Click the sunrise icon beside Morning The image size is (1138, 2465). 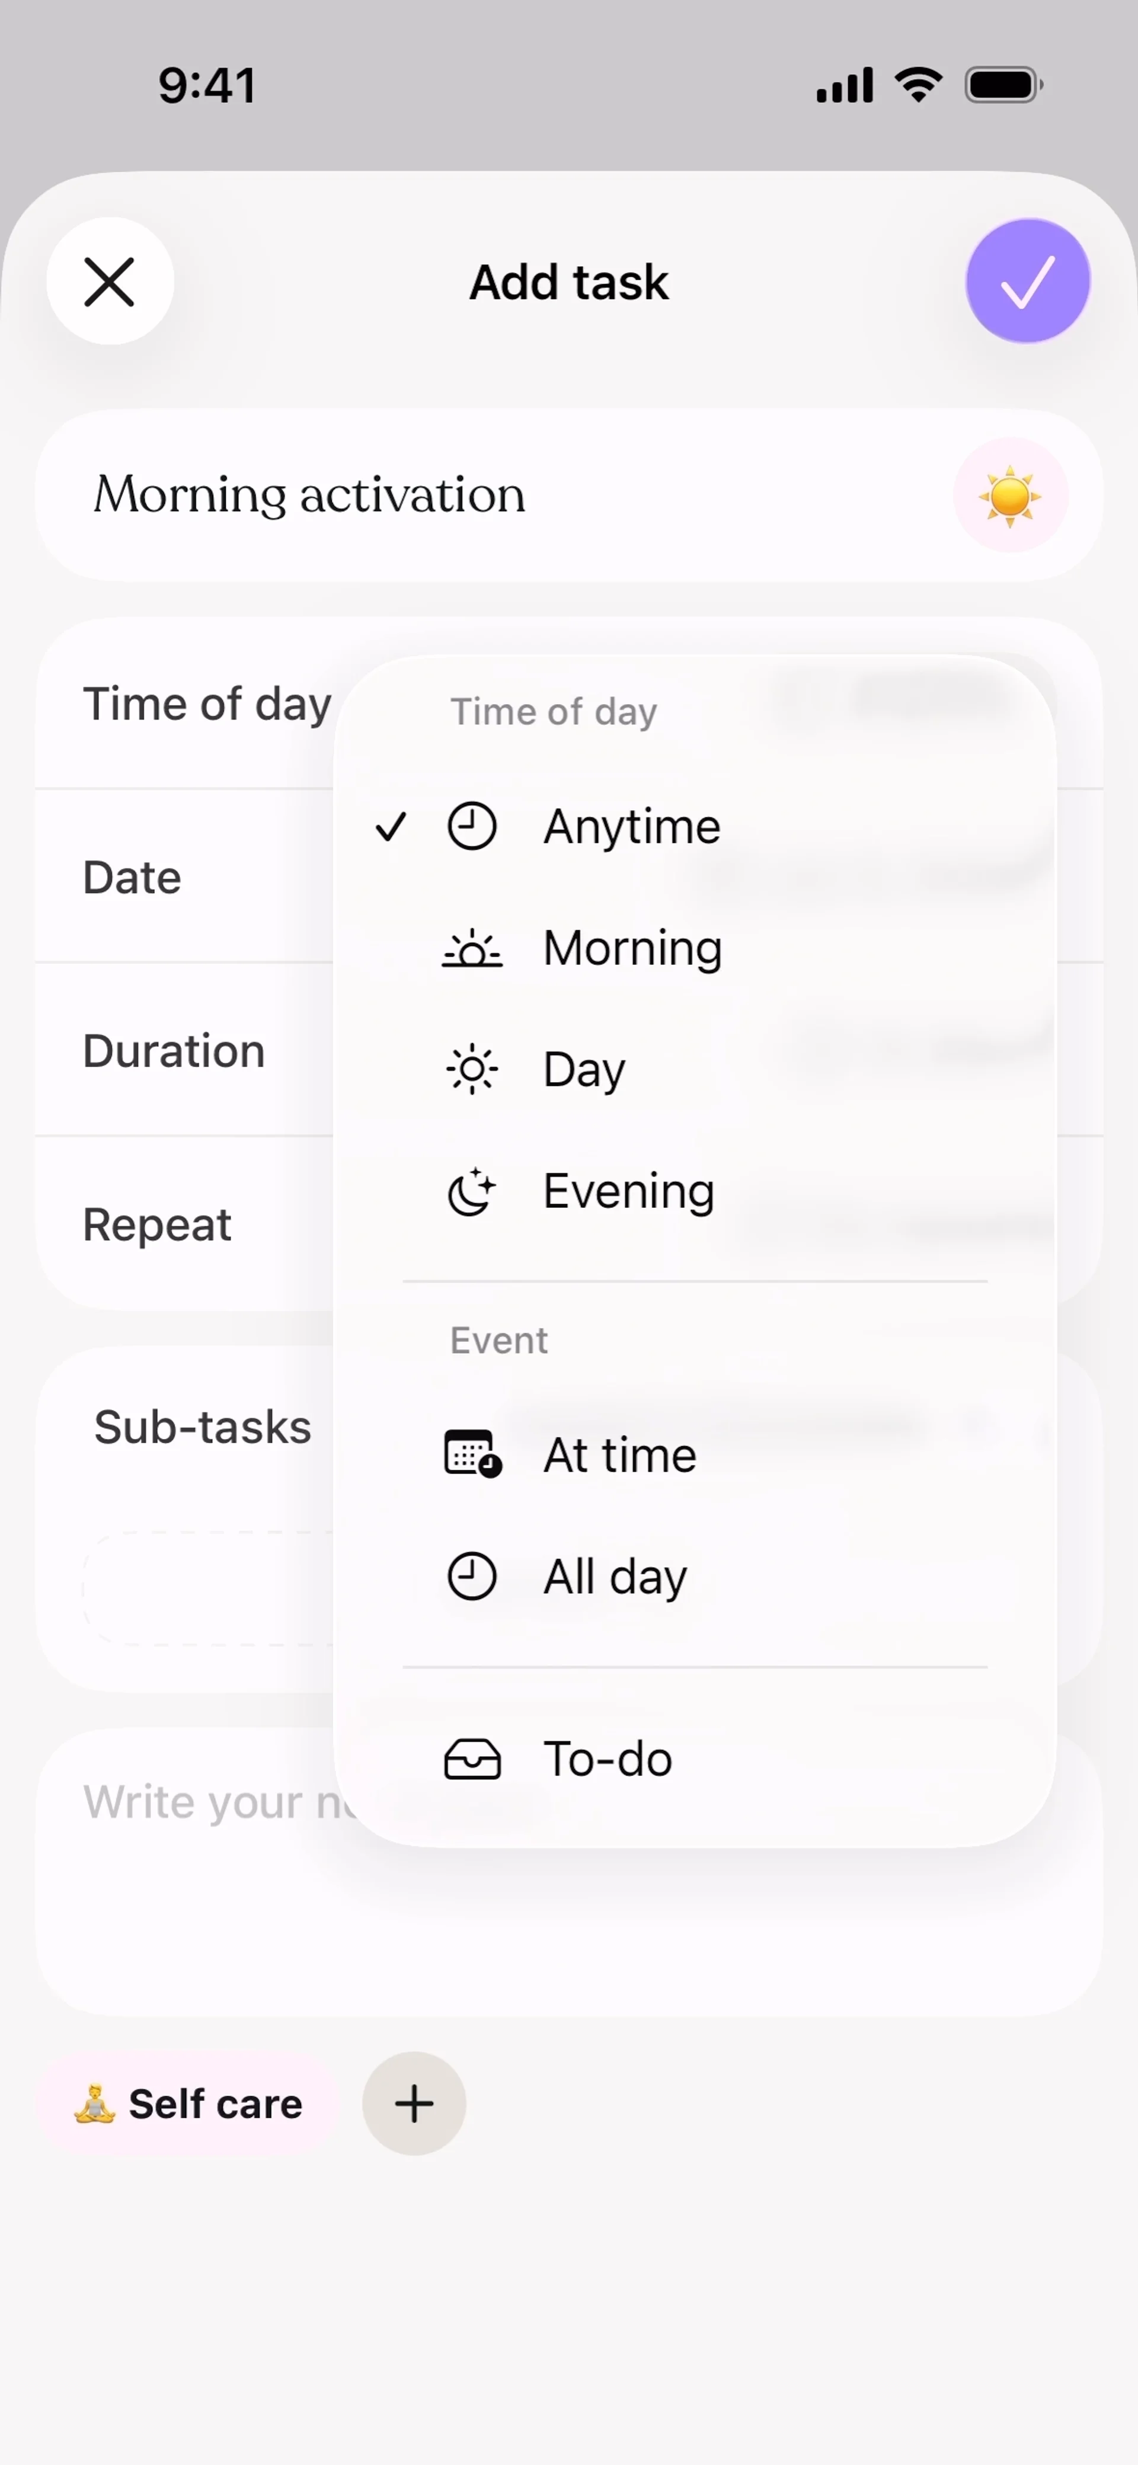click(471, 948)
